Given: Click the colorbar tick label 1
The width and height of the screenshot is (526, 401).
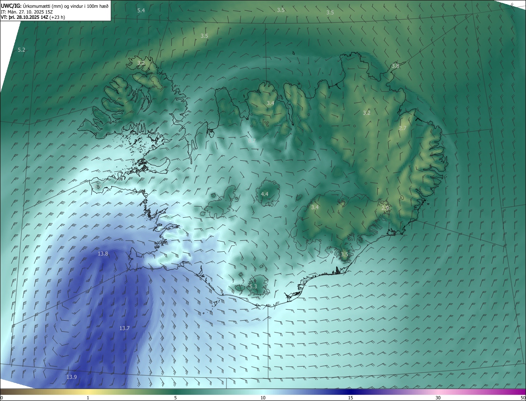Looking at the screenshot, I should [x=88, y=398].
